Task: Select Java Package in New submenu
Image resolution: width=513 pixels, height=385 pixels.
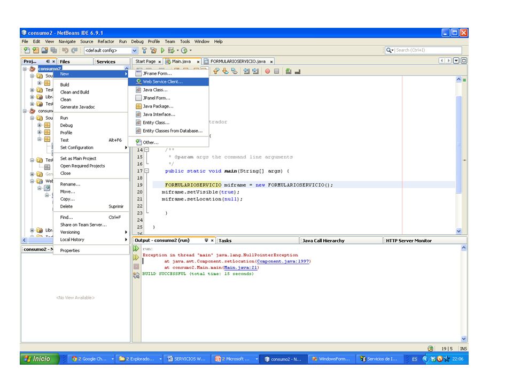Action: pos(168,106)
